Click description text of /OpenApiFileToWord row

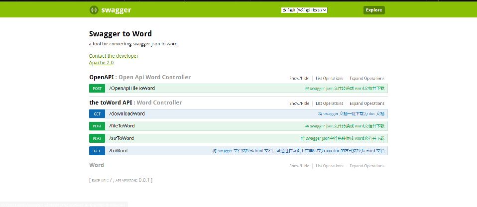click(x=345, y=89)
